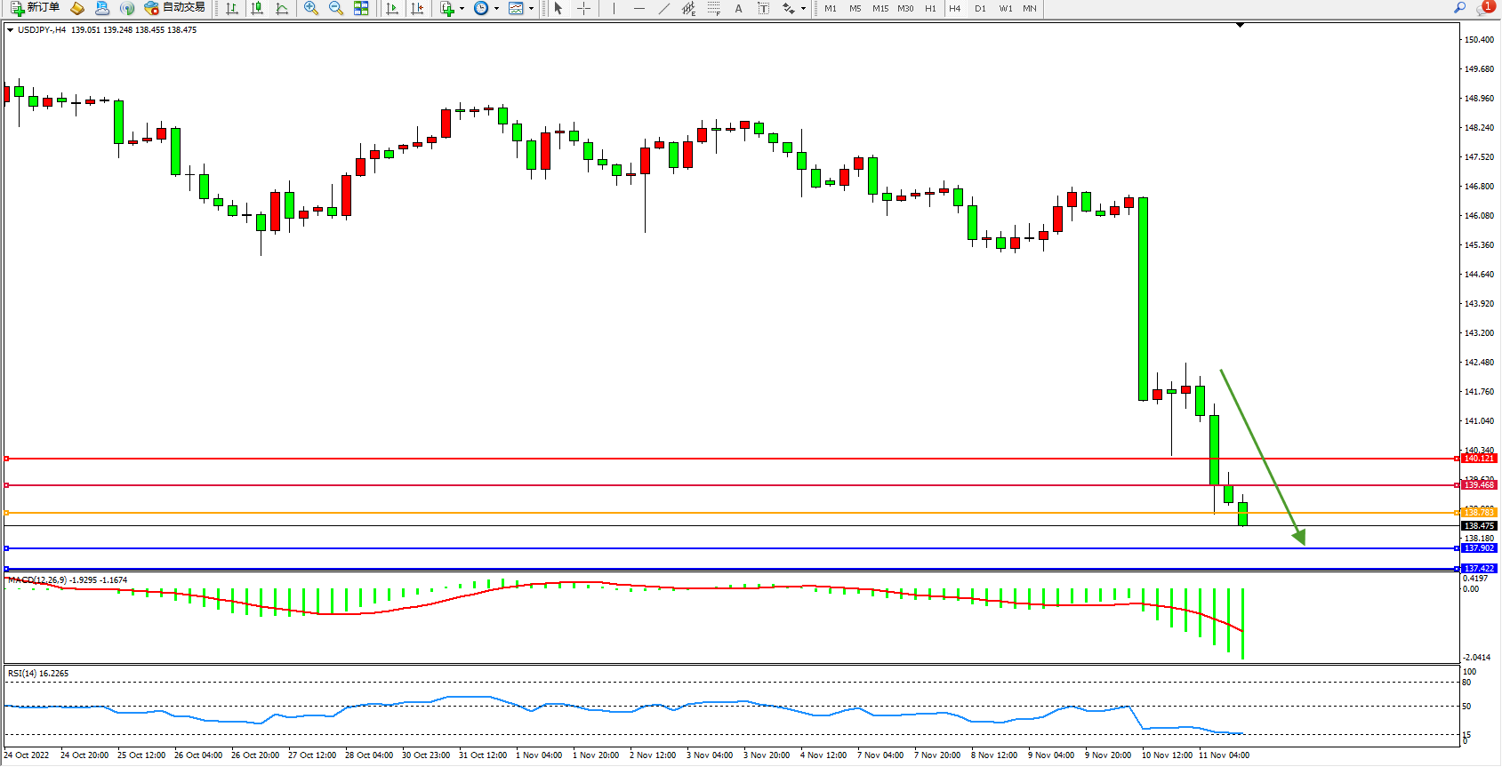Zoom out of the chart
The width and height of the screenshot is (1502, 767).
336,8
